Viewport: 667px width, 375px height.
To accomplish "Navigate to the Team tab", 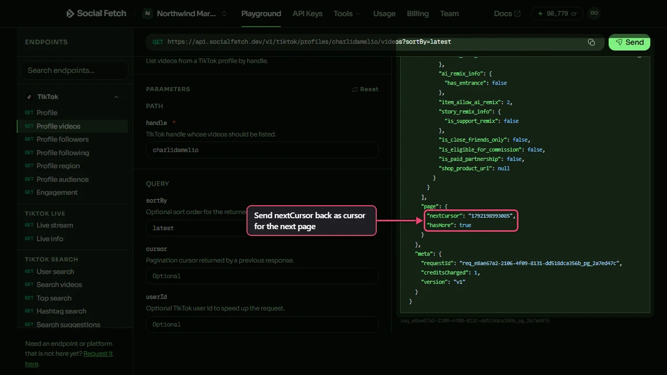I will pyautogui.click(x=449, y=14).
